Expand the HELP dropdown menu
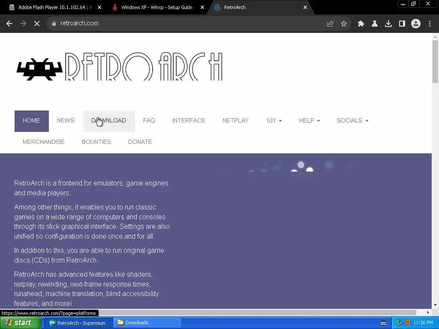439x329 pixels. [310, 120]
